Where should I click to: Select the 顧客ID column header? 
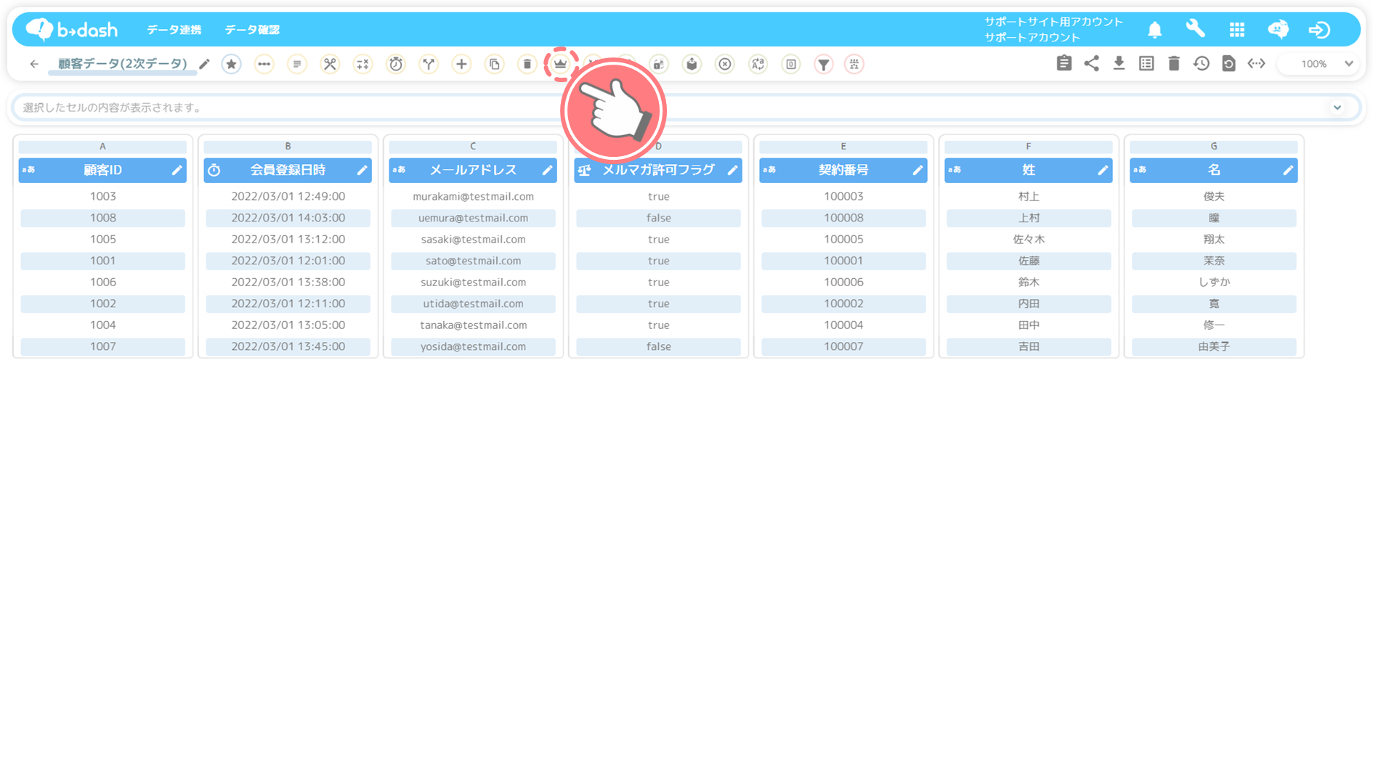tap(102, 170)
